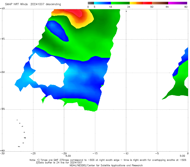Click the color bar label '18'

click(x=110, y=7)
